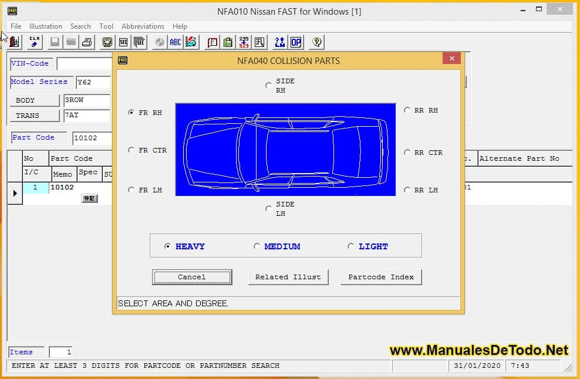Set damage degree to LIGHT

click(350, 246)
